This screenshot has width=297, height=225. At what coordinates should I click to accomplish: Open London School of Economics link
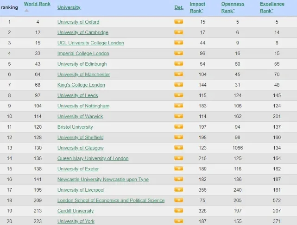pos(111,200)
